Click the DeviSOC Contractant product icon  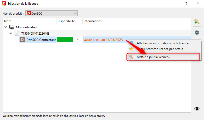pos(22,40)
